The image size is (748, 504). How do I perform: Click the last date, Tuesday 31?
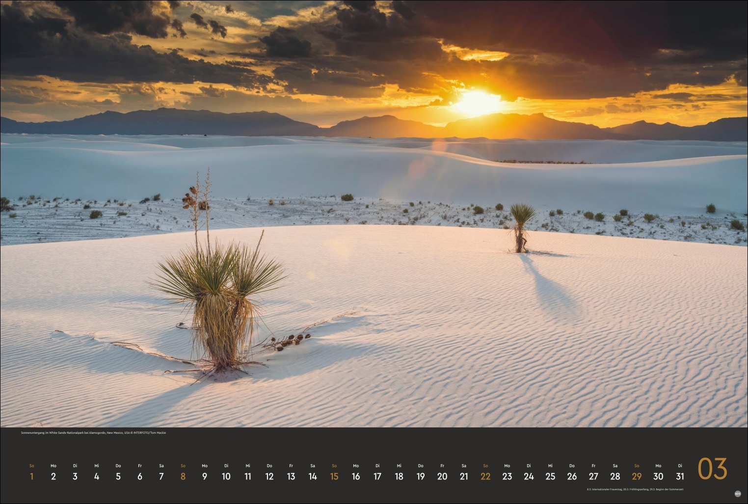tap(680, 476)
